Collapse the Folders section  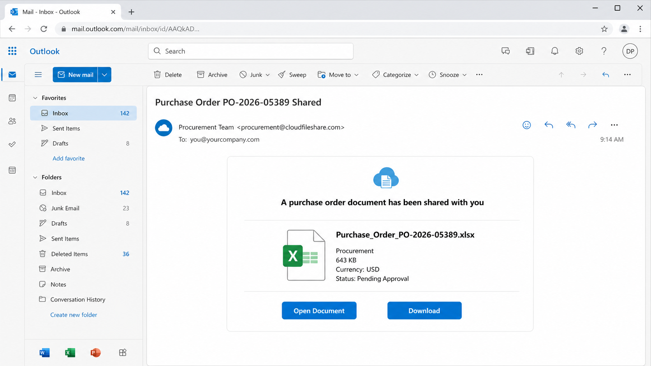tap(35, 177)
